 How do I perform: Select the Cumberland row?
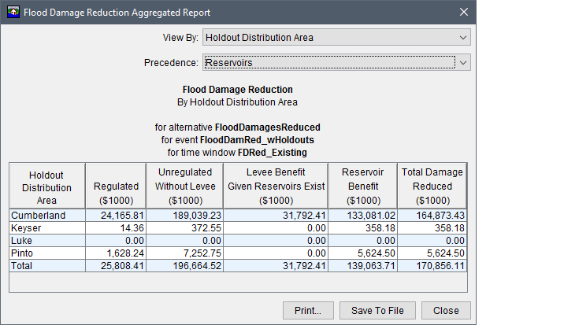click(238, 216)
